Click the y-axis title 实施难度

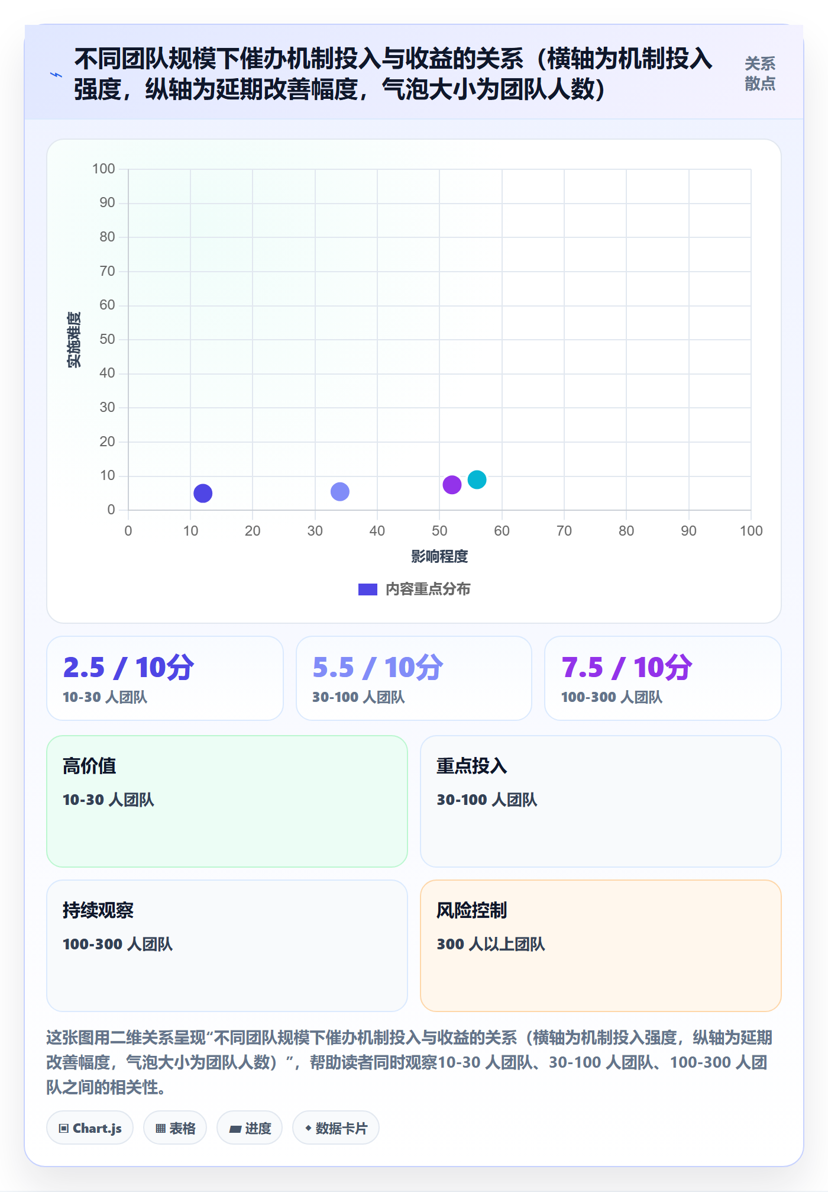(74, 340)
